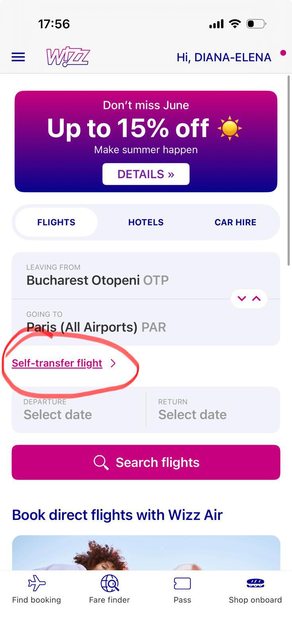The height and width of the screenshot is (637, 292).
Task: Expand Self-transfer flight chevron arrow
Action: pos(113,363)
